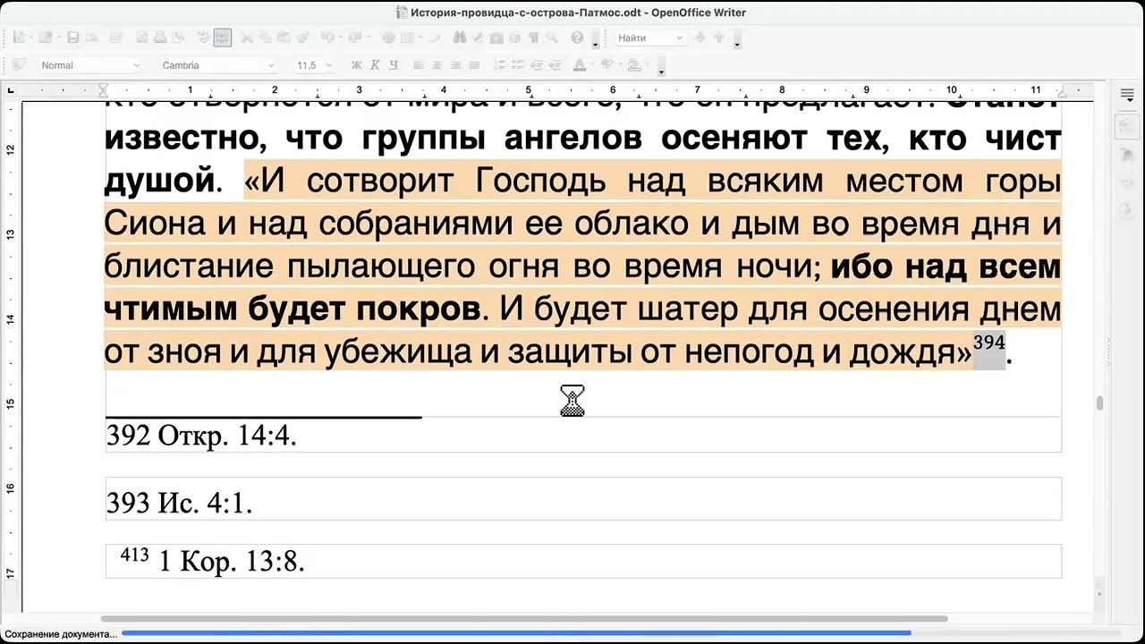Click the Cut scissors icon
Viewport: 1145px width, 644px height.
247,38
